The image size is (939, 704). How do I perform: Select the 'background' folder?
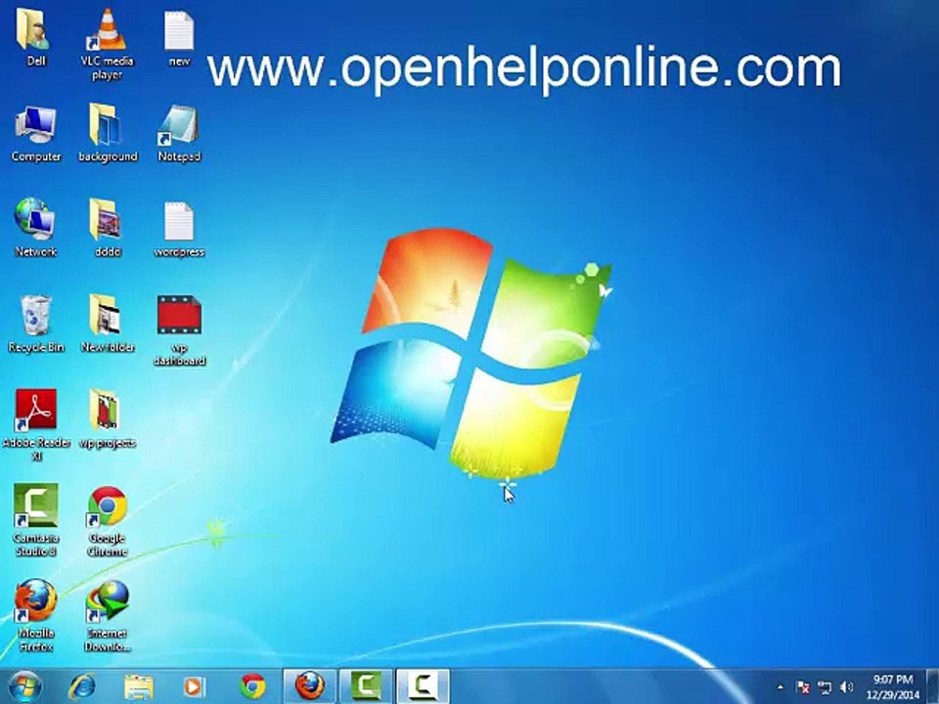pos(108,133)
